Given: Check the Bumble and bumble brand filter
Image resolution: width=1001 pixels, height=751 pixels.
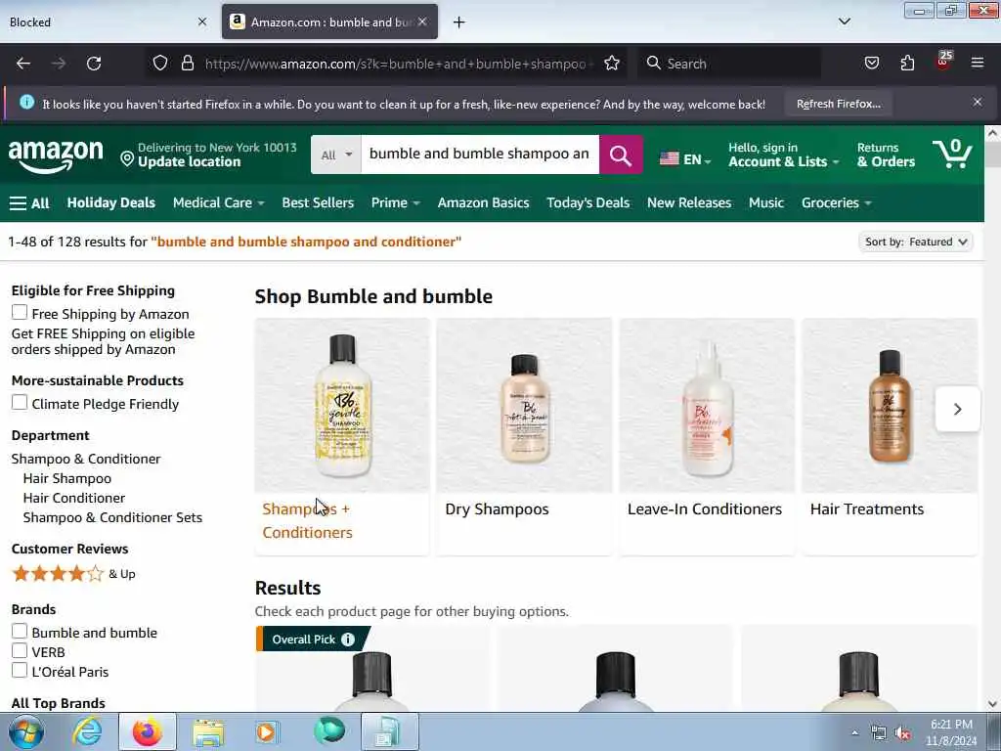Looking at the screenshot, I should pyautogui.click(x=20, y=631).
